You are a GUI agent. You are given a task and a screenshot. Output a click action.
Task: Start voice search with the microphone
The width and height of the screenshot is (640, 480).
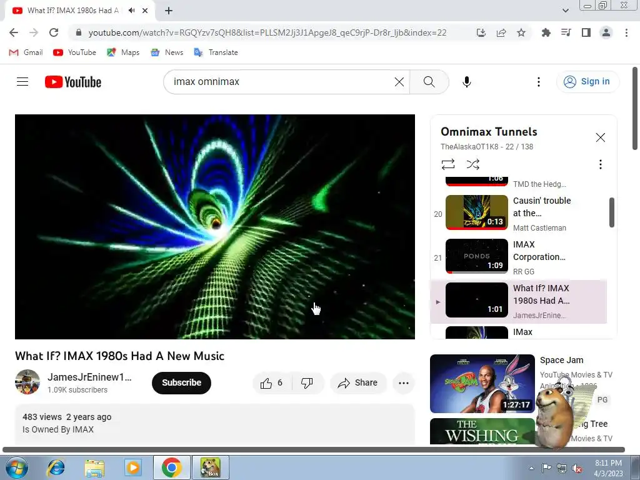pyautogui.click(x=466, y=82)
